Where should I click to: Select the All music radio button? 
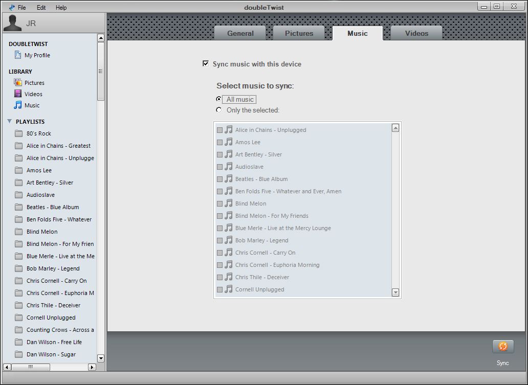(219, 99)
